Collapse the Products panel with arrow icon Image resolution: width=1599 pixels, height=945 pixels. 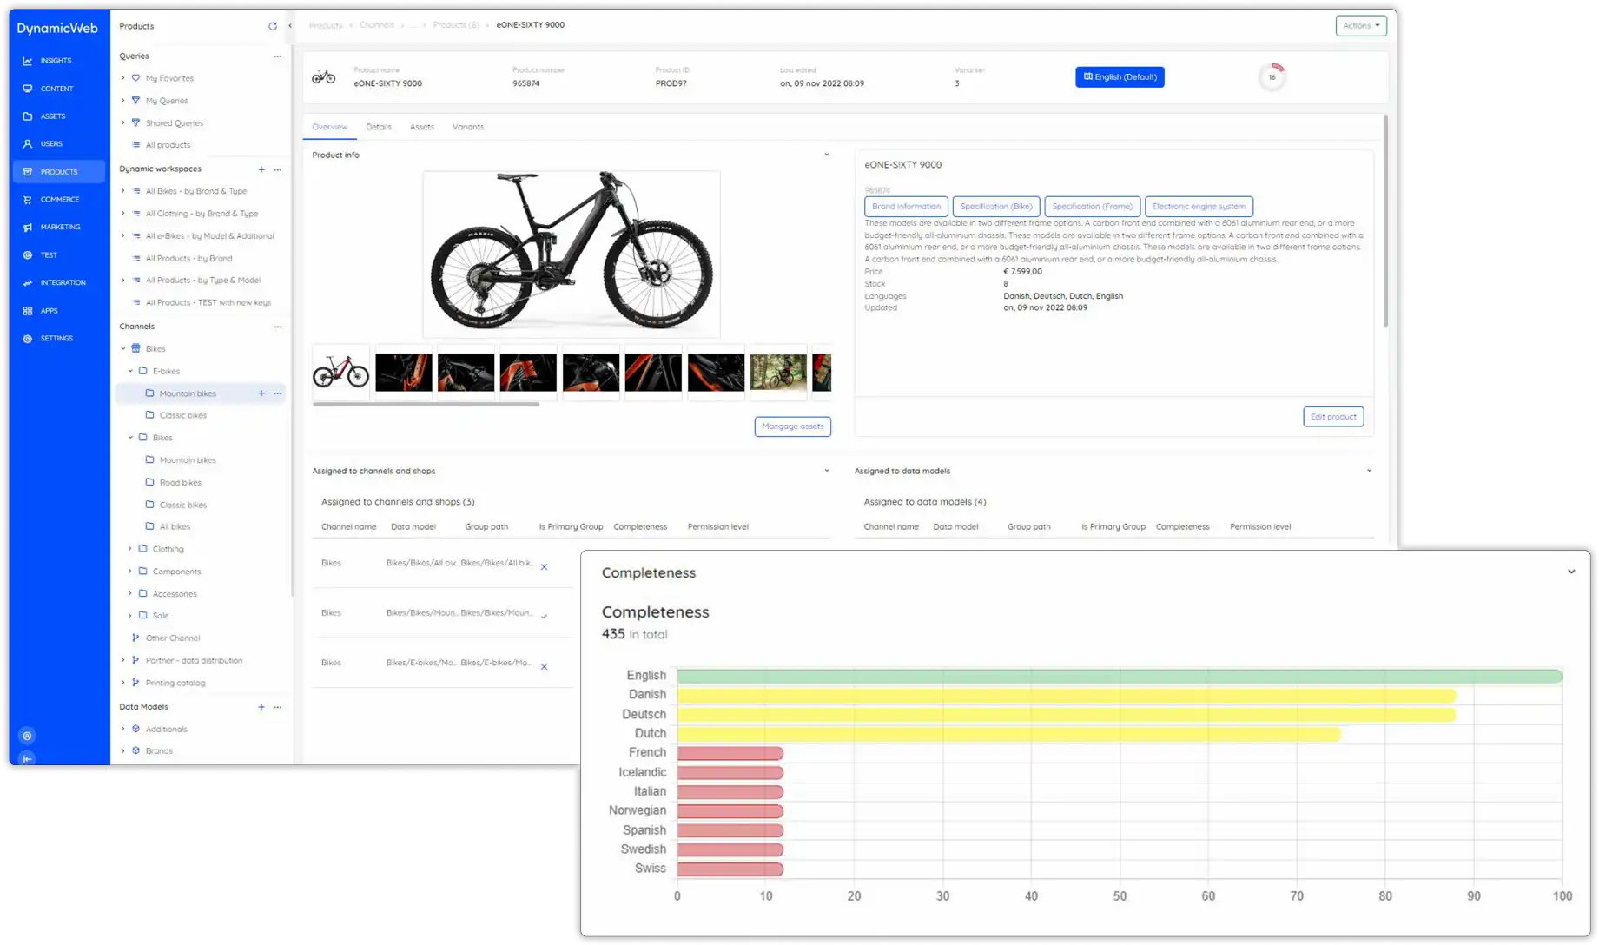point(290,26)
